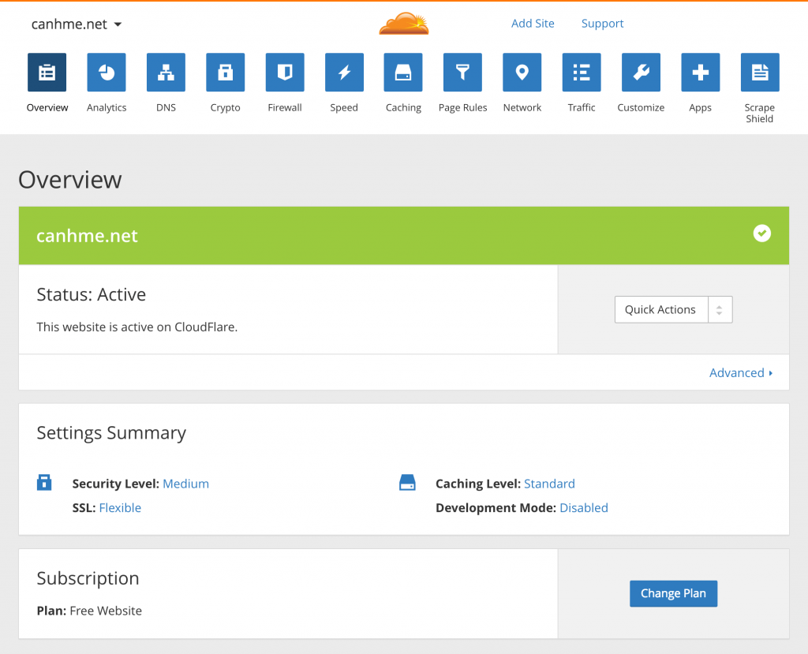Go to DNS settings icon
808x654 pixels.
166,73
